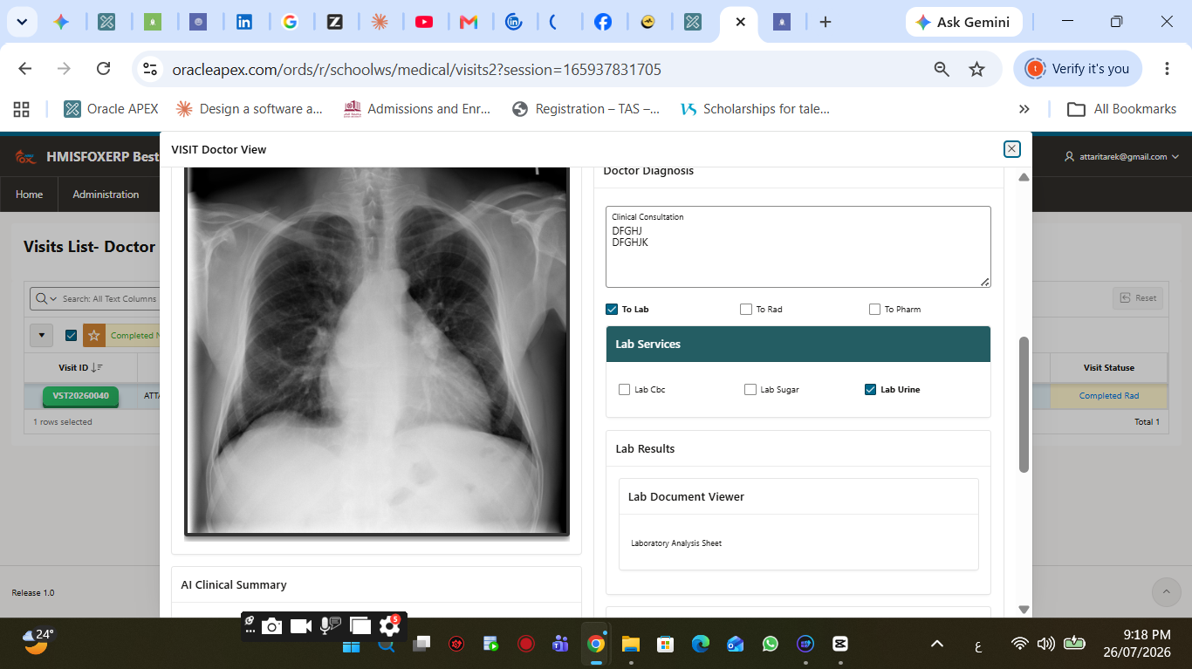The height and width of the screenshot is (669, 1192).
Task: Switch to the LinkedIn tab
Action: [x=244, y=22]
